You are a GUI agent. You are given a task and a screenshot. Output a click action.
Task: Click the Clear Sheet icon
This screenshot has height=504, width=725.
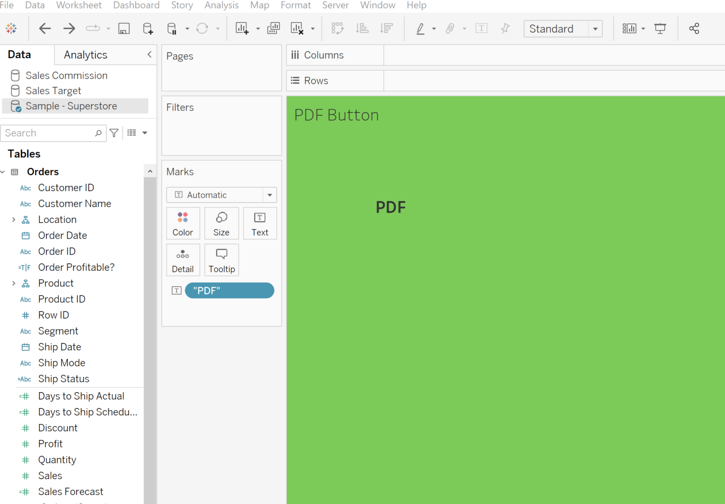(x=297, y=28)
